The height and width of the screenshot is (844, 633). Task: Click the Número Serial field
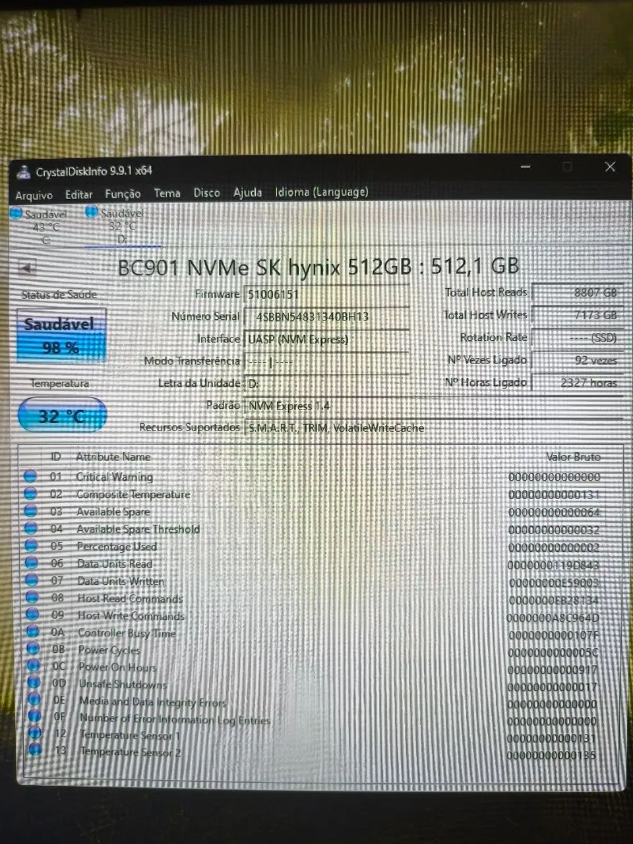point(326,317)
